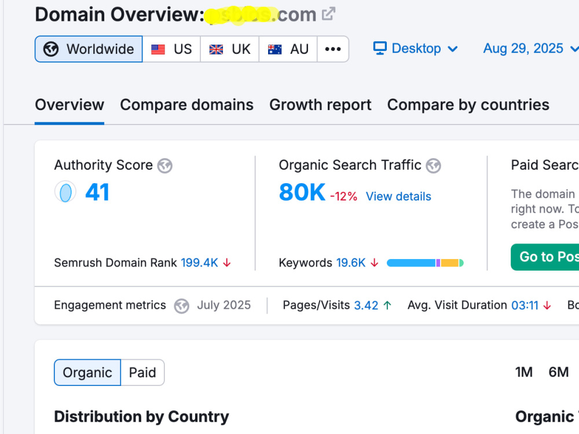The width and height of the screenshot is (579, 434).
Task: Select the 6M time range
Action: point(558,372)
